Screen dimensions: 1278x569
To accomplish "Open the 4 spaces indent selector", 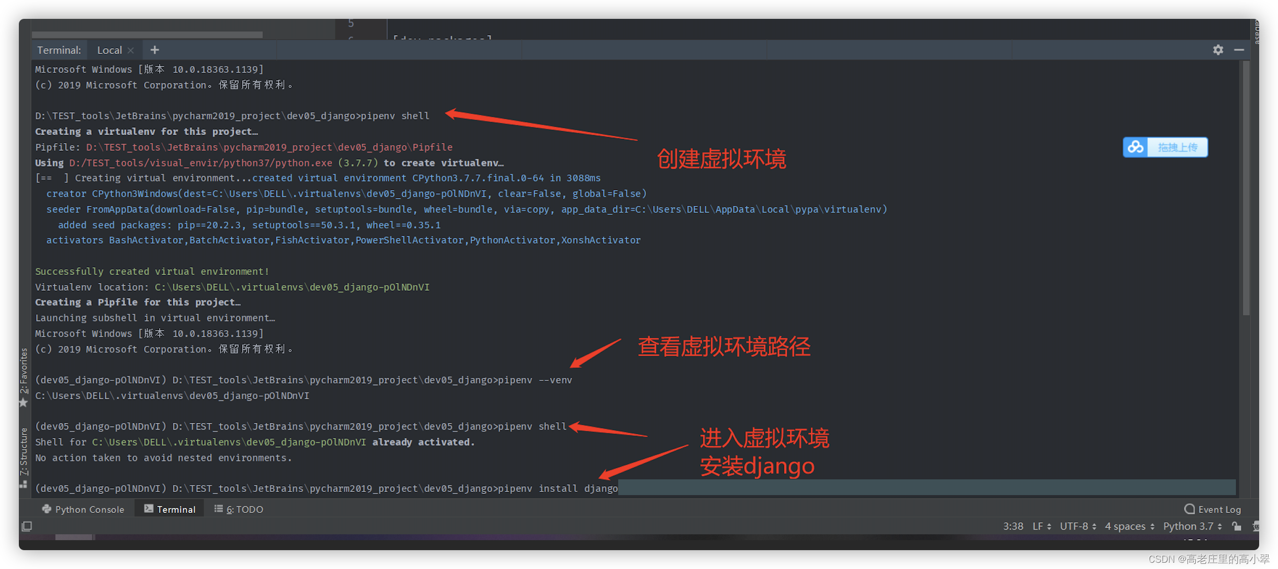I will [1126, 526].
